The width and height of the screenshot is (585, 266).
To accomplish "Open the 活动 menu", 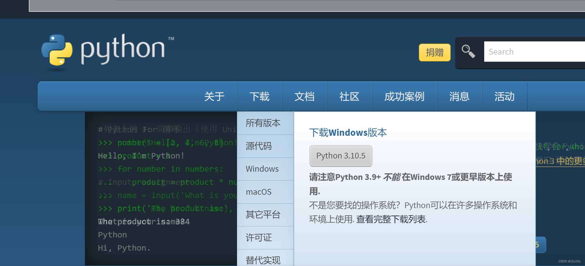I will (505, 97).
